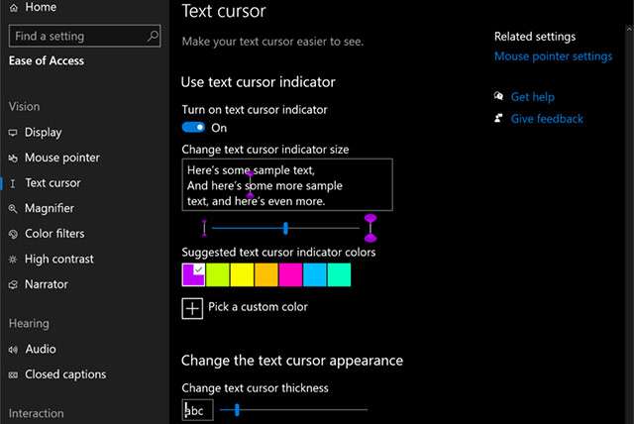Screen dimensions: 634x424
Task: Open Mouse pointer settings link
Action: [553, 56]
